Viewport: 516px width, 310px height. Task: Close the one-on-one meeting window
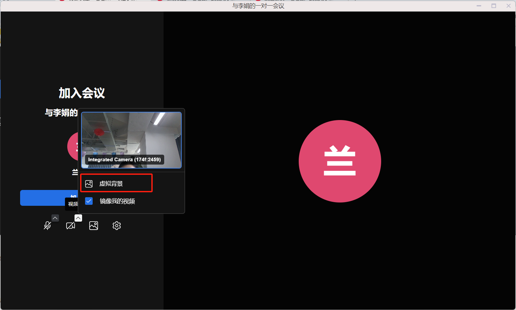[508, 6]
